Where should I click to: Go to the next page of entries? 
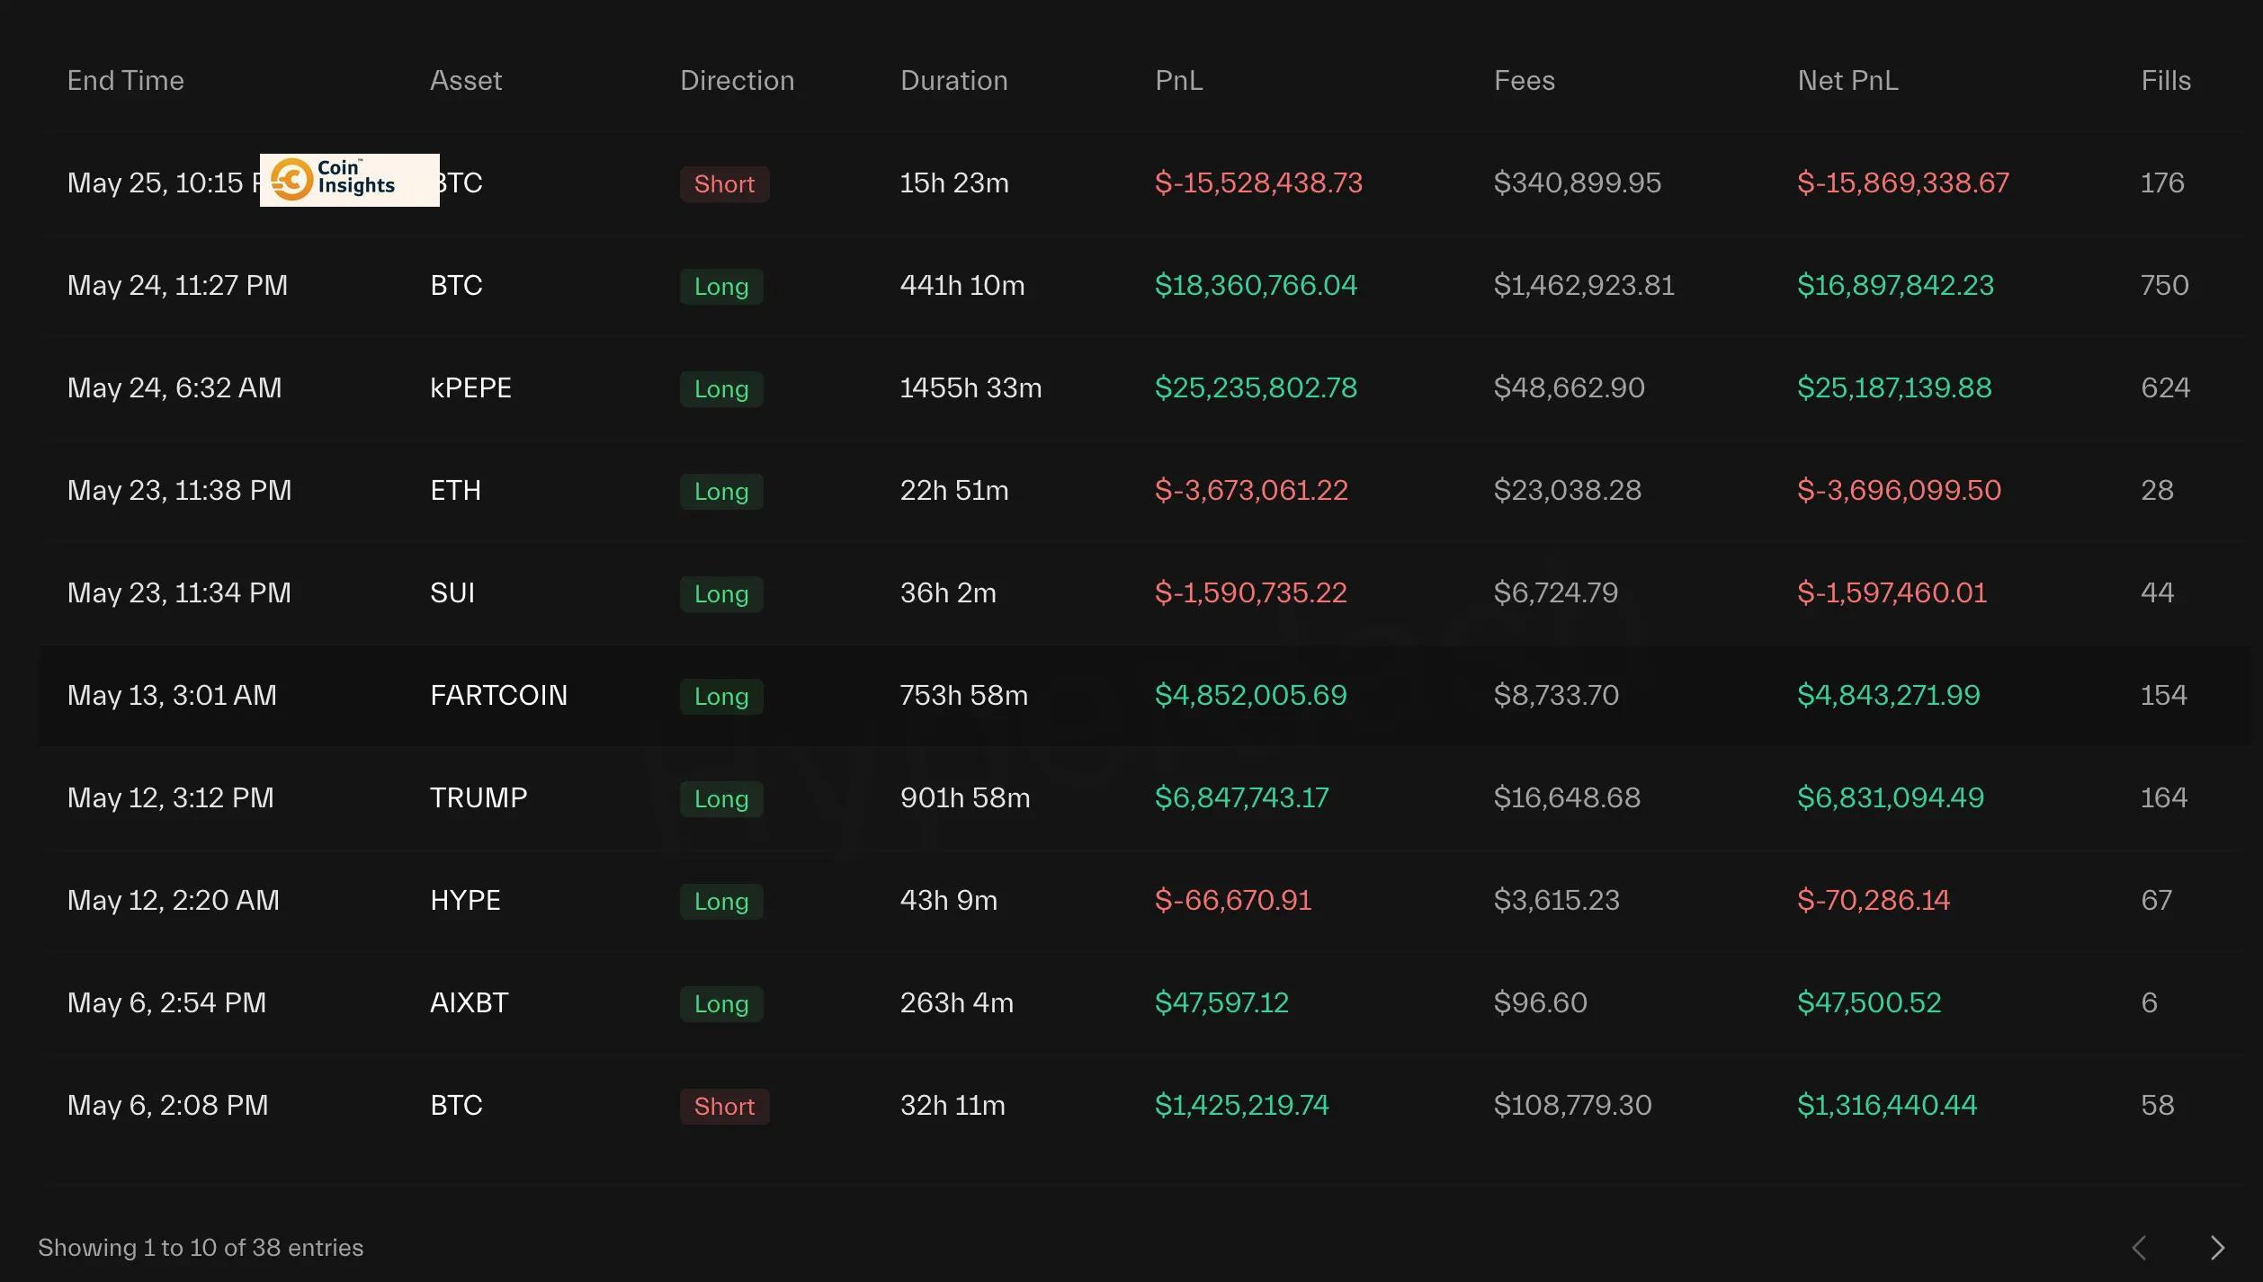point(2217,1247)
